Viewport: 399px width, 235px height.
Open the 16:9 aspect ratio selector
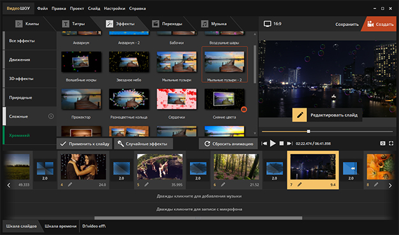[273, 24]
